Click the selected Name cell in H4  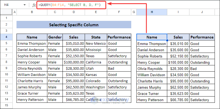click(152, 37)
